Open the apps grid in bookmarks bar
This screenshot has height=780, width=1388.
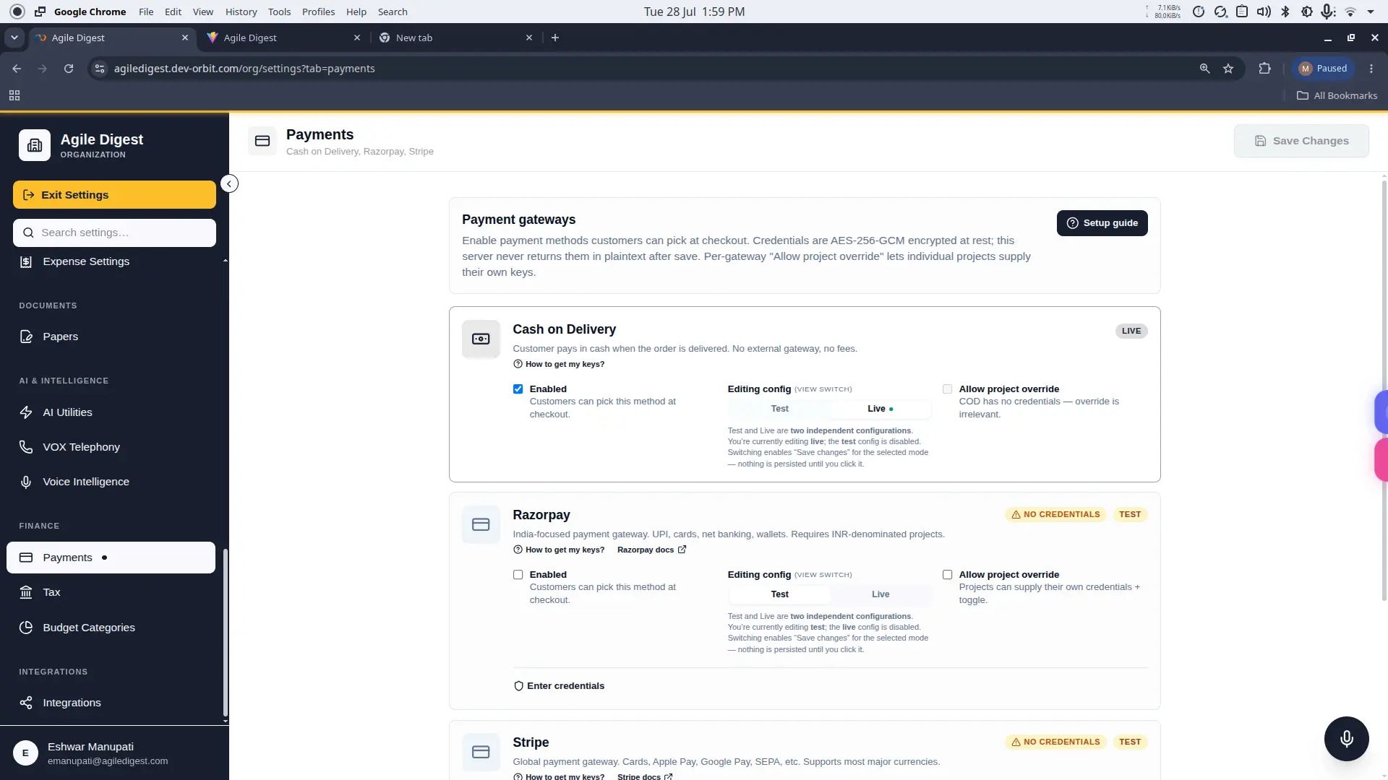(14, 95)
